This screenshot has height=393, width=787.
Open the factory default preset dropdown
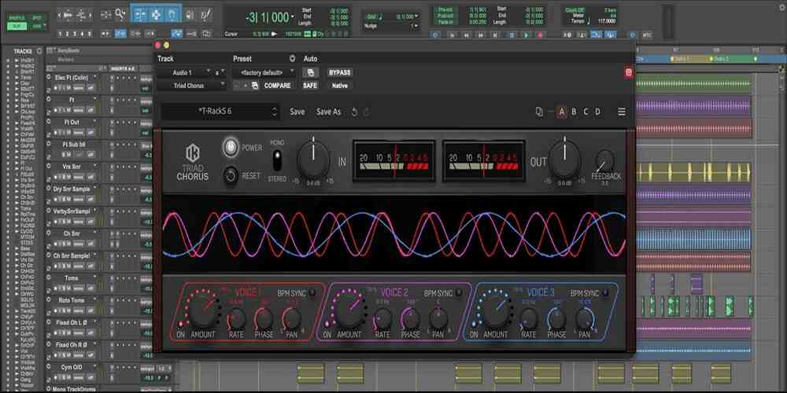(264, 72)
